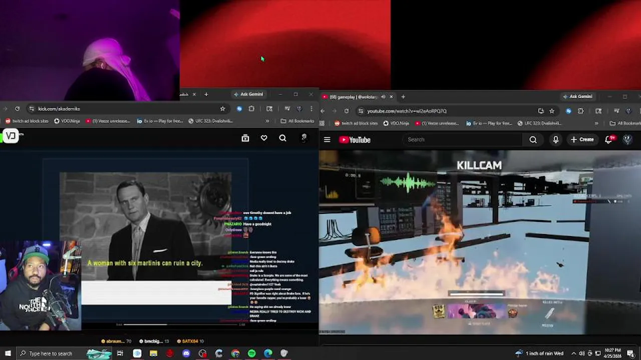This screenshot has width=641, height=360.
Task: Click the YouTube logo home link
Action: pos(355,140)
